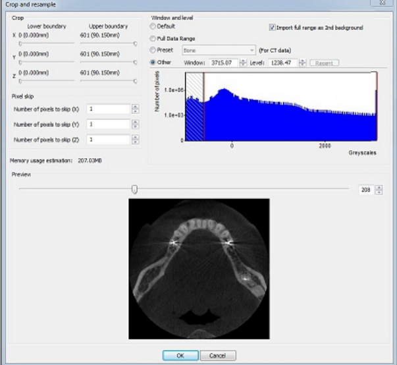Click the Z lower boundary slider handle
The width and height of the screenshot is (397, 365).
(x=20, y=81)
